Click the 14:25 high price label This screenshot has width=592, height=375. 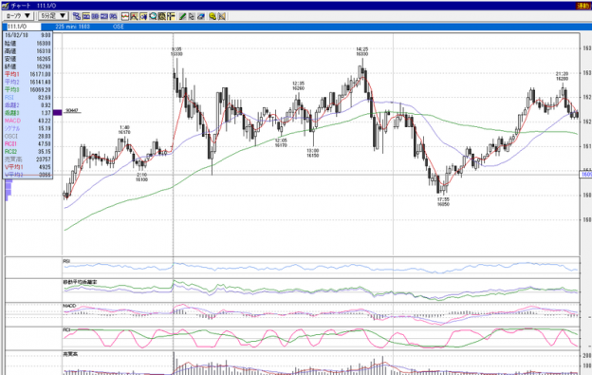pos(362,51)
